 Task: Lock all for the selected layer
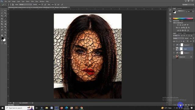point(184,41)
